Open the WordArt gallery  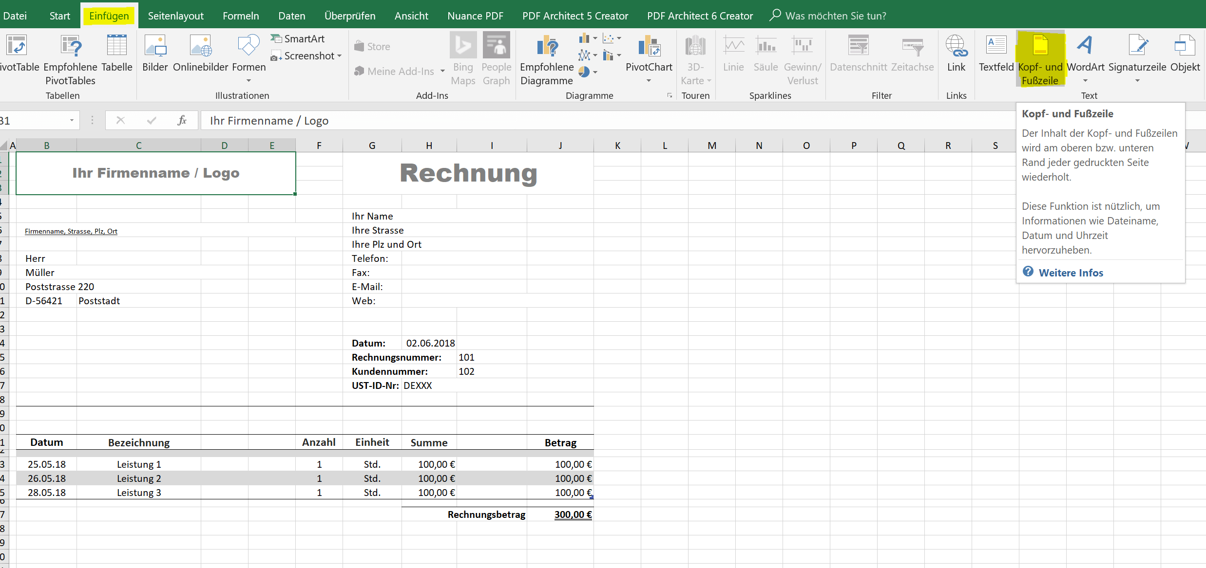tap(1086, 58)
